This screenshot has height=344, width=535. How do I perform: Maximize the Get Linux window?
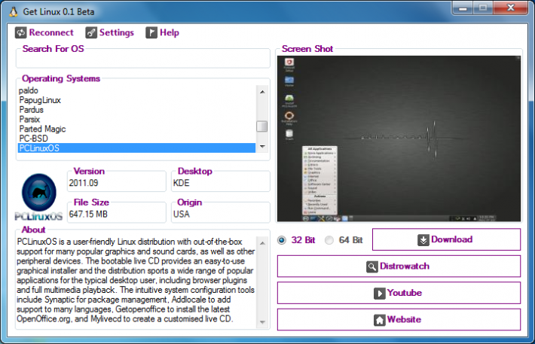[483, 8]
